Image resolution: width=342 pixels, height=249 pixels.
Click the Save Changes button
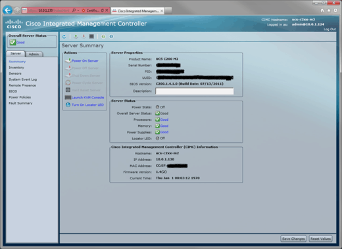coord(293,238)
